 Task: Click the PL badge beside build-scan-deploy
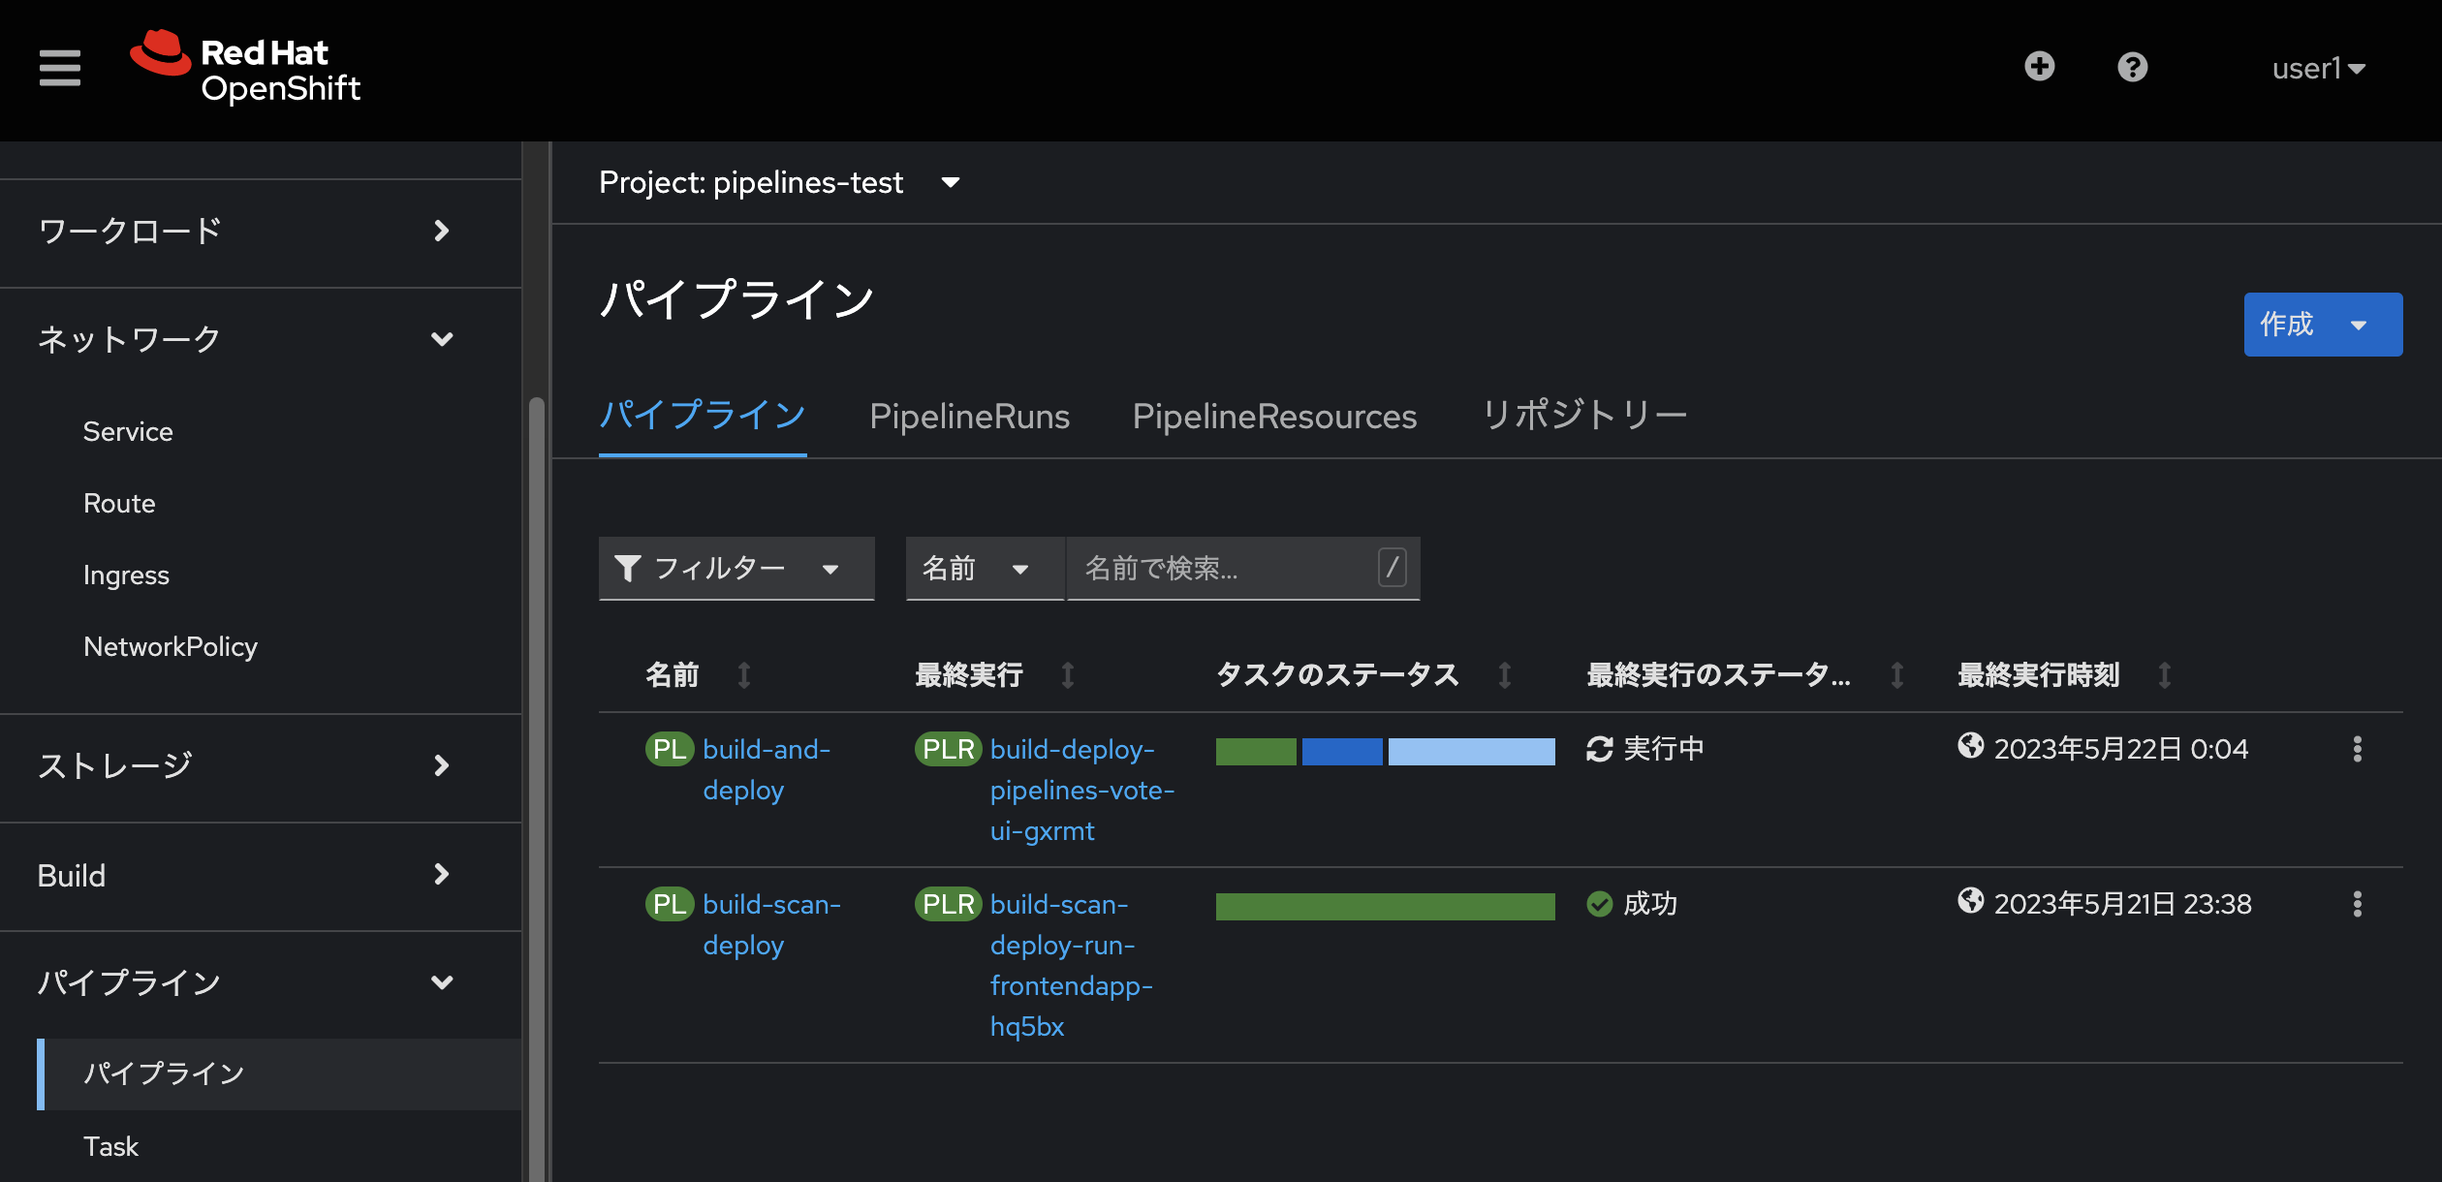[669, 904]
